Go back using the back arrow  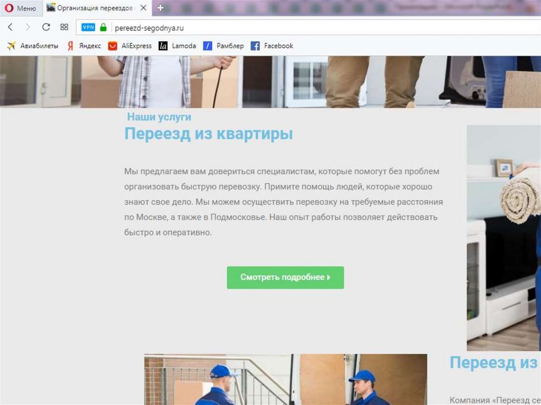point(11,27)
